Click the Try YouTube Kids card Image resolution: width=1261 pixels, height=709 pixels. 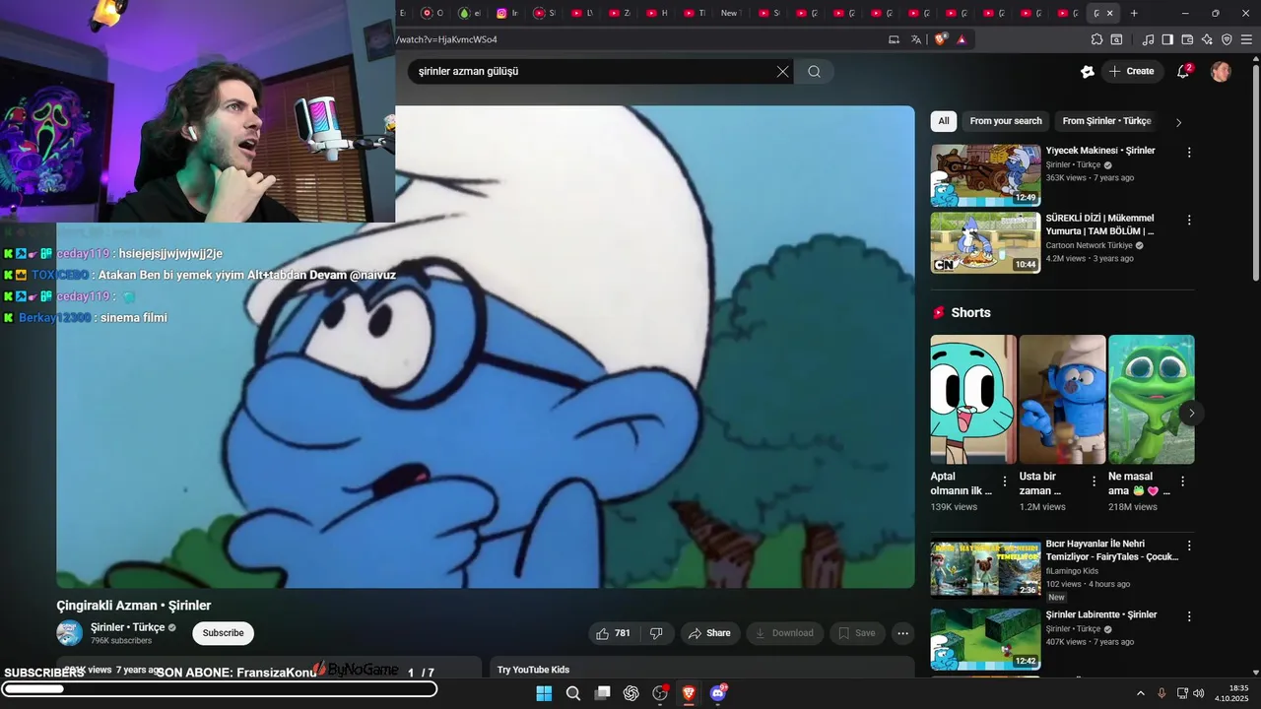click(x=702, y=668)
